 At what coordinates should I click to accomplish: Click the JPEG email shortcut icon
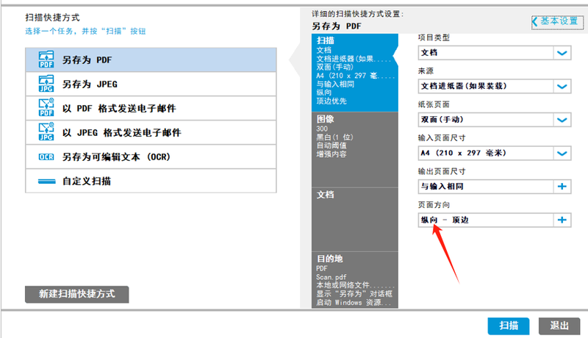click(x=46, y=132)
